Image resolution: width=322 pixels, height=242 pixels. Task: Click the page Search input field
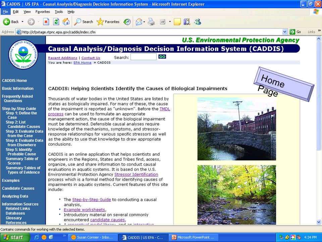144,57
